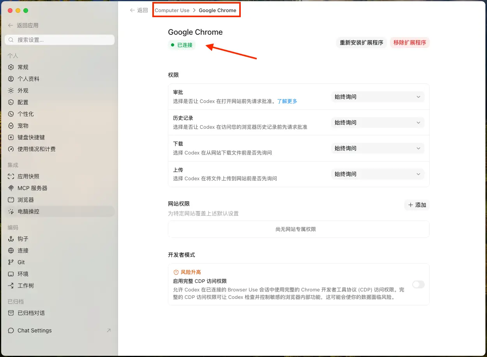Click the 应用快照 label in the sidebar

pyautogui.click(x=28, y=176)
